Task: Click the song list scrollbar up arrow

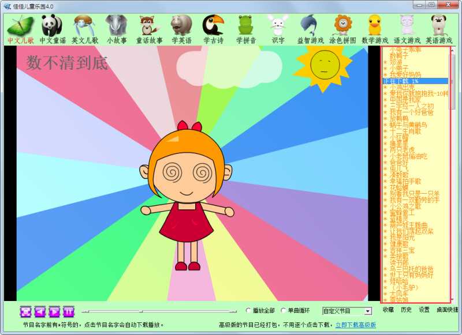Action: pyautogui.click(x=453, y=50)
